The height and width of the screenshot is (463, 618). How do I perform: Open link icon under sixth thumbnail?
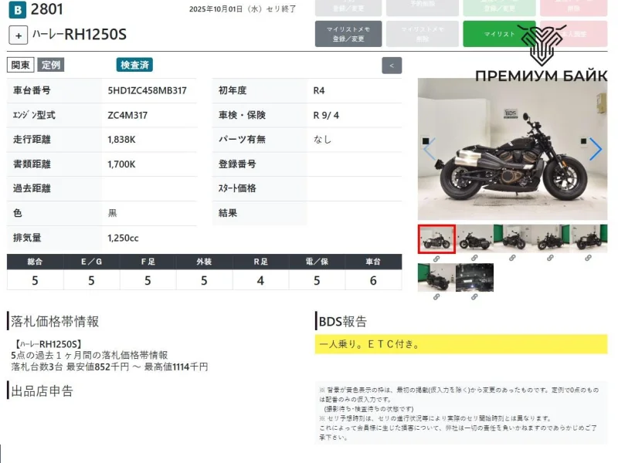pos(436,297)
